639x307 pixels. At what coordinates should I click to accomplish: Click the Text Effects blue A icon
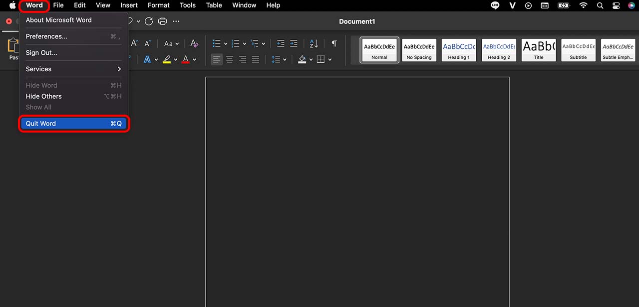[148, 59]
